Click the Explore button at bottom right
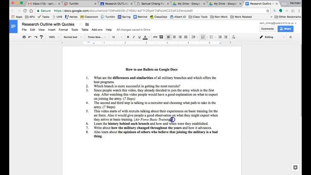The image size is (311, 175). (295, 167)
